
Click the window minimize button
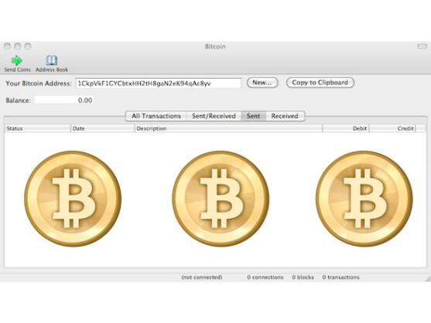(18, 46)
